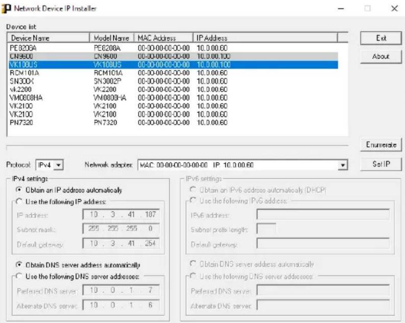Open the About dialog
The image size is (405, 323).
[x=381, y=56]
